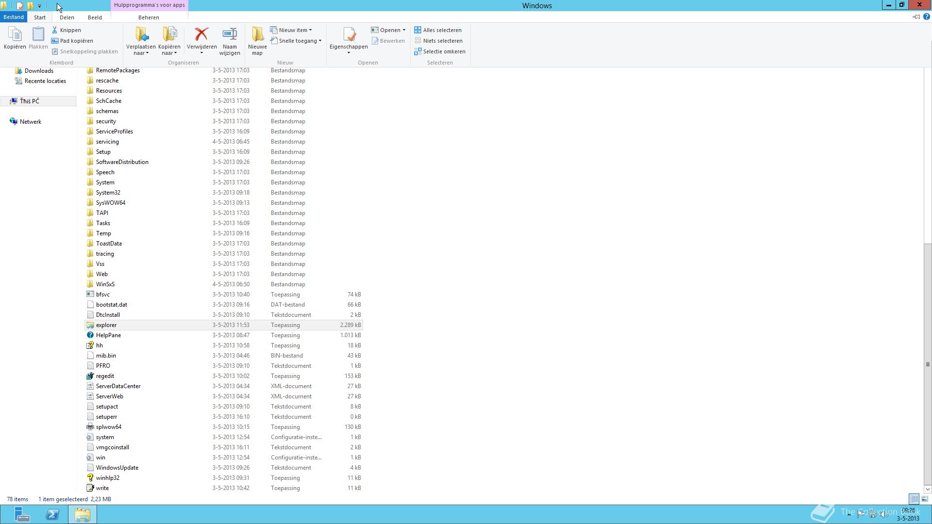Viewport: 932px width, 524px height.
Task: Click the Bewerken ribbon button
Action: 388,41
